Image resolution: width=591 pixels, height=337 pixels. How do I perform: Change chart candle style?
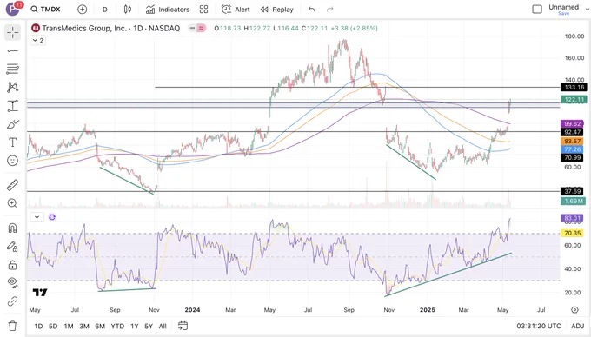point(128,10)
